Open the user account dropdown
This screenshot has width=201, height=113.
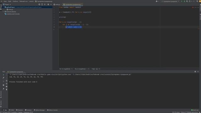[x=157, y=1]
